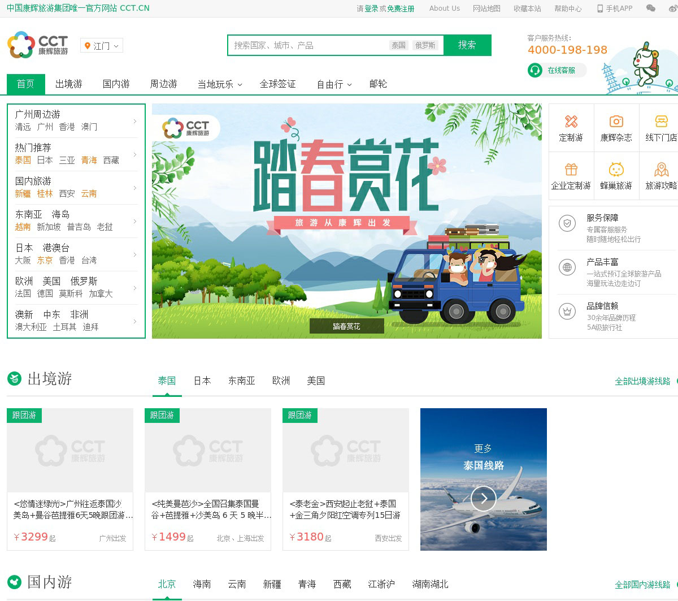678x601 pixels.
Task: Open the 帮助中心 link
Action: pyautogui.click(x=568, y=8)
